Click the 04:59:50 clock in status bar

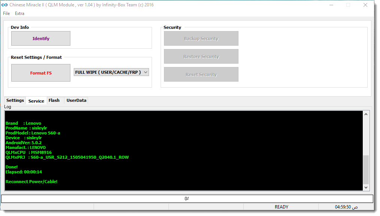[x=346, y=207]
